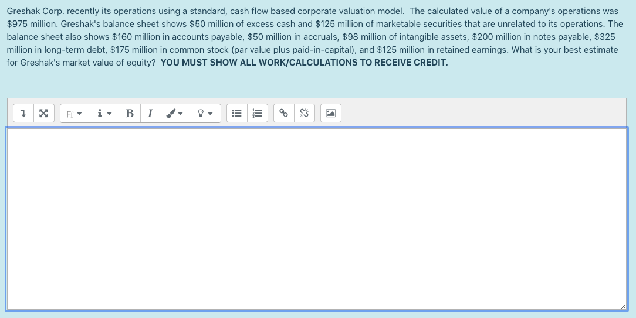Switch editor to fullscreen mode
Image resolution: width=636 pixels, height=318 pixels.
44,114
